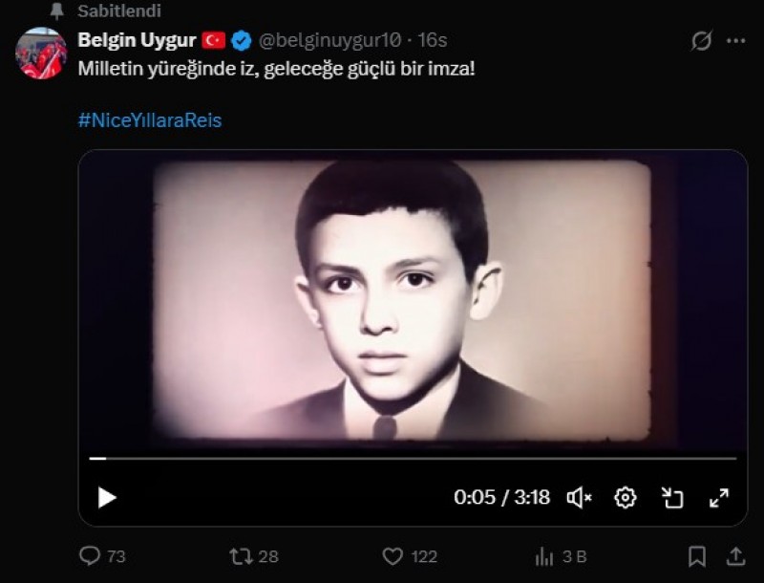
Task: Open the tweet's 16s timestamp
Action: coord(433,40)
